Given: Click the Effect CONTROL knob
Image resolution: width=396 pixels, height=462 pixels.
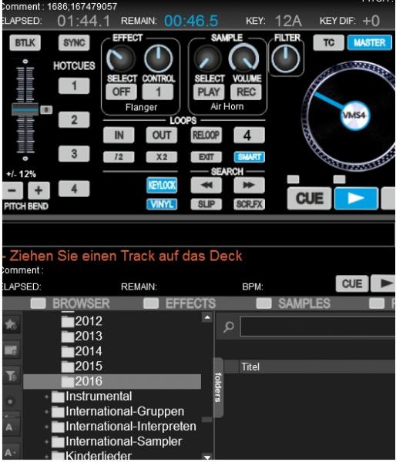Looking at the screenshot, I should click(x=159, y=59).
